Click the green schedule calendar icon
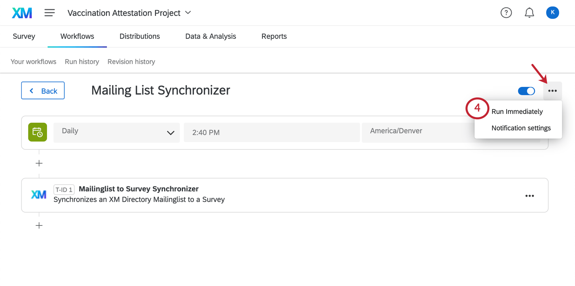This screenshot has width=575, height=286. [x=38, y=132]
